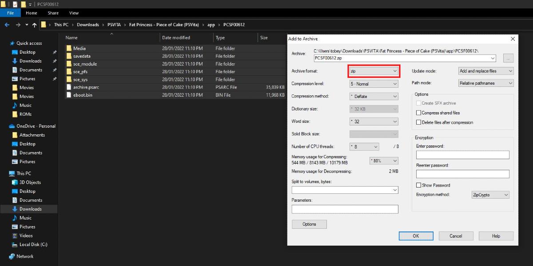Open the View ribbon tab
This screenshot has width=533, height=266.
pos(74,13)
